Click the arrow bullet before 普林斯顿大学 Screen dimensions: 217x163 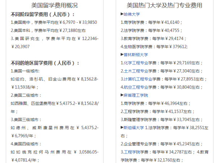[122, 54]
